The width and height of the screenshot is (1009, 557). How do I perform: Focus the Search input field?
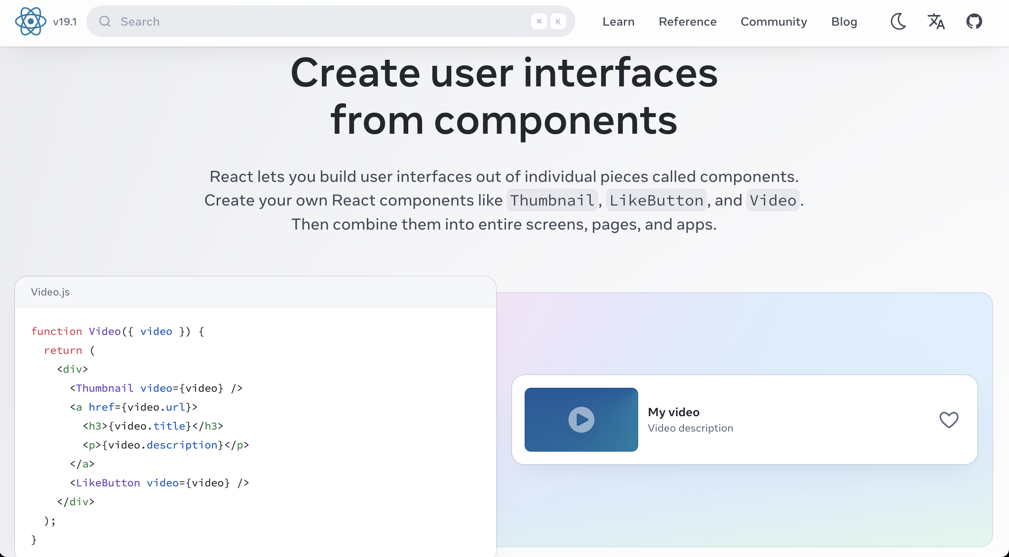(x=316, y=21)
